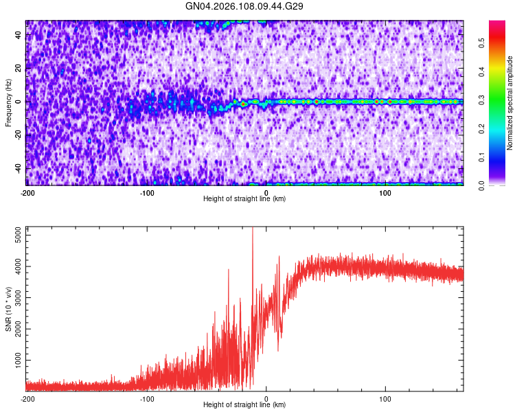Click the -100 tick label below spectrogram
This screenshot has width=515, height=412.
point(147,193)
